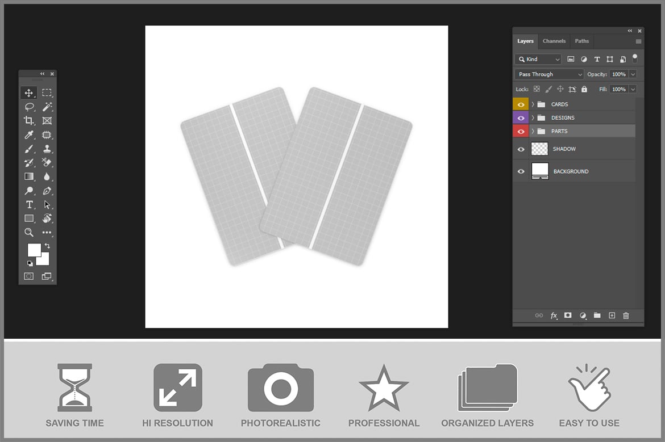Swap foreground and background colors
Viewport: 665px width, 442px height.
(47, 246)
